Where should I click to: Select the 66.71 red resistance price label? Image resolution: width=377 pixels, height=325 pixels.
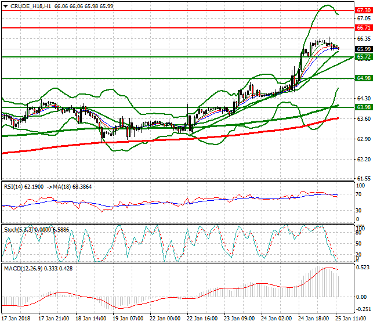[364, 28]
